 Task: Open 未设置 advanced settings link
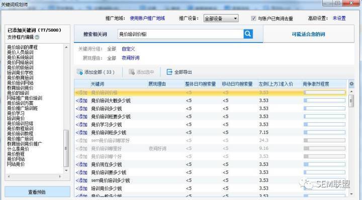click(339, 18)
